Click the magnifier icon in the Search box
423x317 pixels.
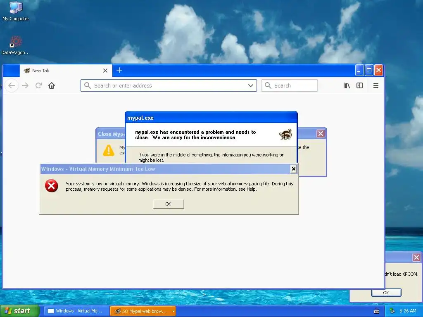point(268,85)
